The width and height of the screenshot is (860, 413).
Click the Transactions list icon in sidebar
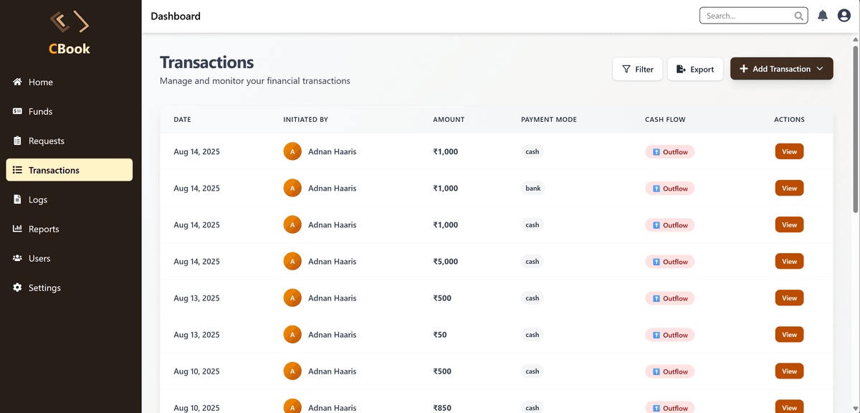click(x=16, y=170)
